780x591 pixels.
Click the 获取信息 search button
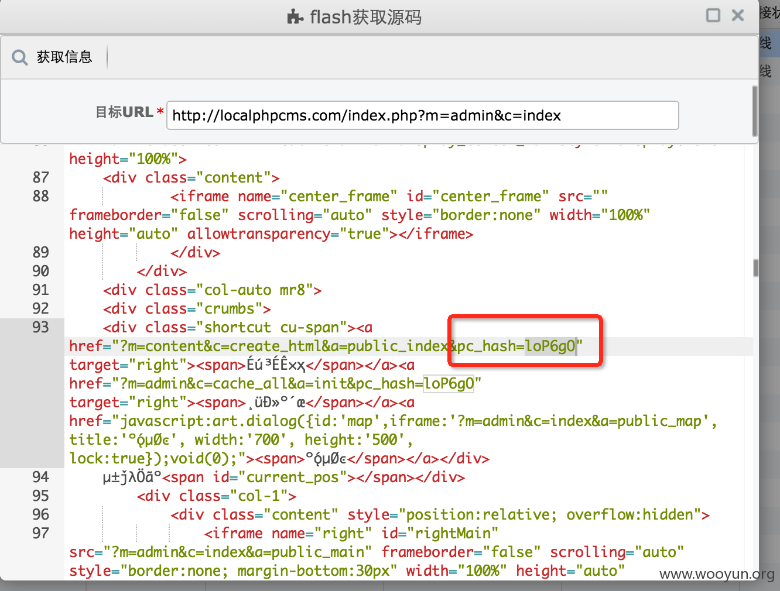[53, 57]
